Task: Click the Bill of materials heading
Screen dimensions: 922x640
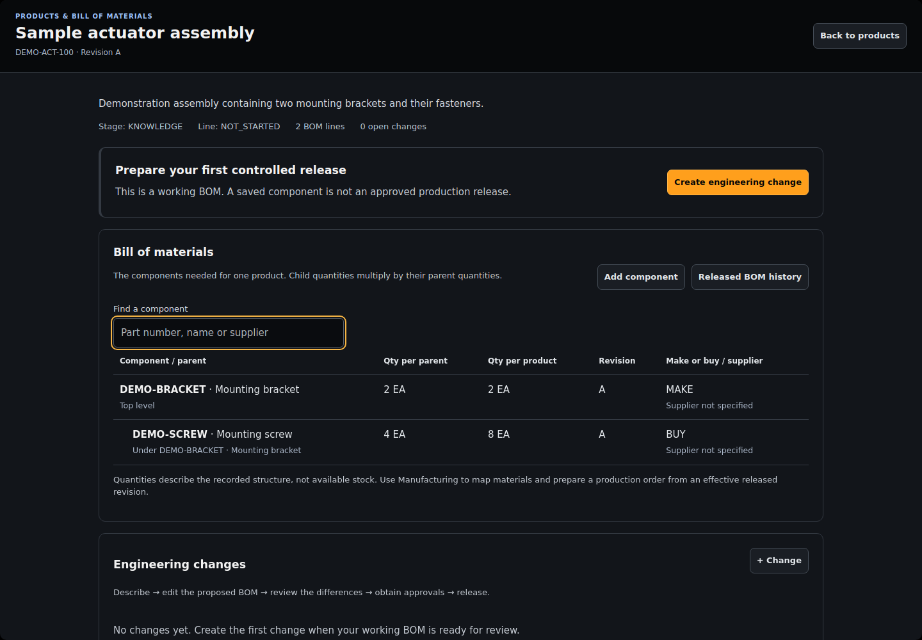Action: pos(163,252)
